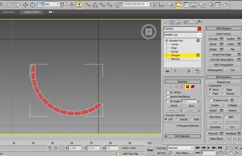Click the Pin Stack icon
The image size is (242, 156).
[167, 71]
